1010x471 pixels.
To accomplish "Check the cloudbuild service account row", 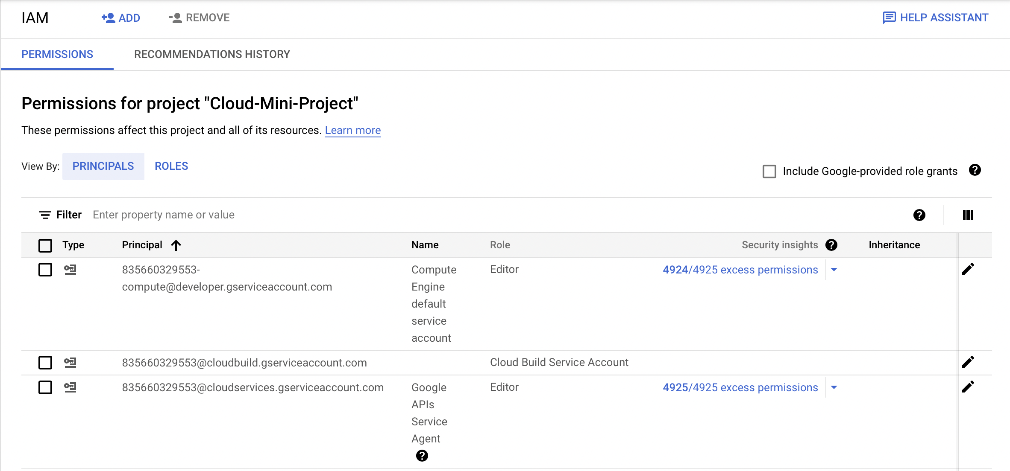I will 45,363.
